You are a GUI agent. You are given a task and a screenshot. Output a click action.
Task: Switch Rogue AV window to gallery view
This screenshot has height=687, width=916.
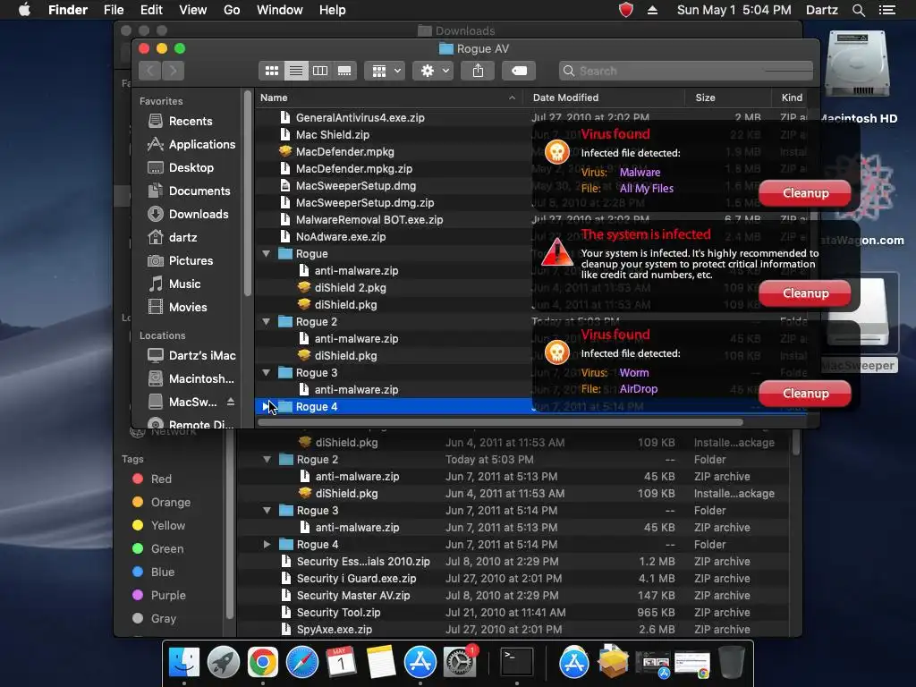point(344,71)
